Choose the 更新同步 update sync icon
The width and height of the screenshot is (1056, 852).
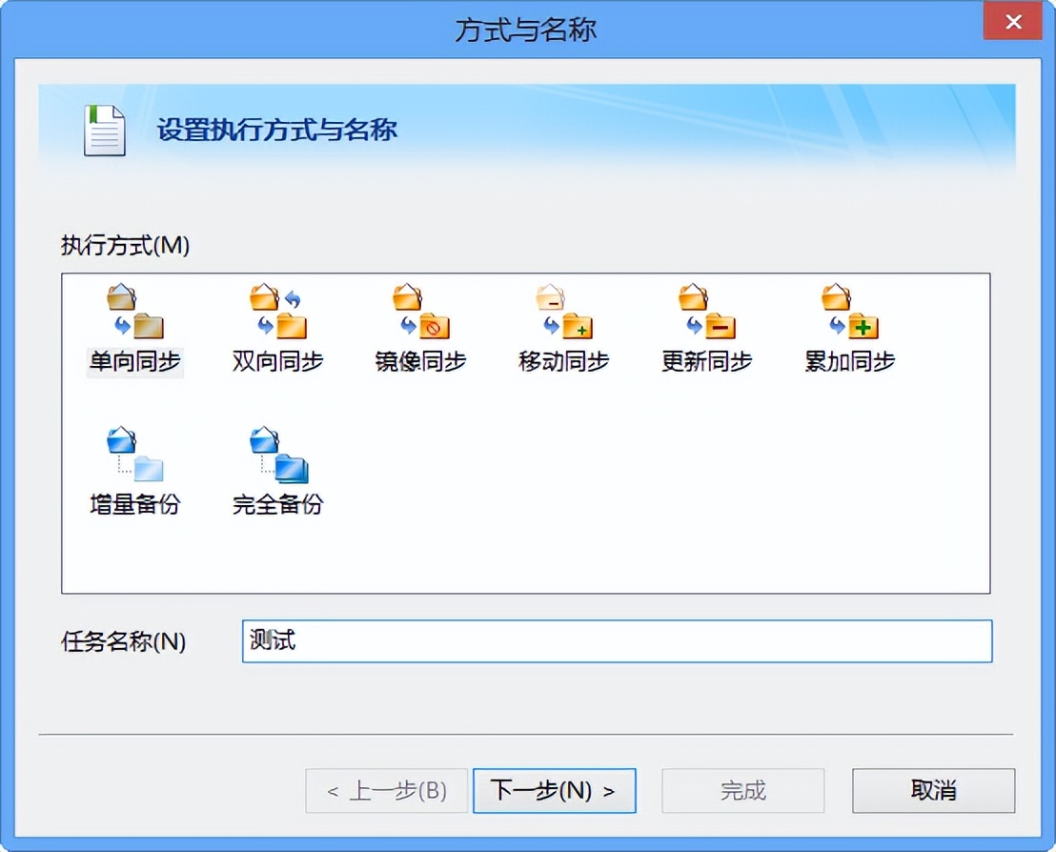click(x=706, y=313)
